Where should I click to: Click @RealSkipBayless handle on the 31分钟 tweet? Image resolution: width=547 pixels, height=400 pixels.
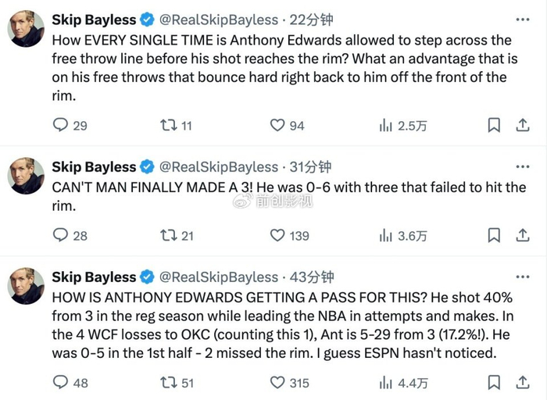(219, 167)
